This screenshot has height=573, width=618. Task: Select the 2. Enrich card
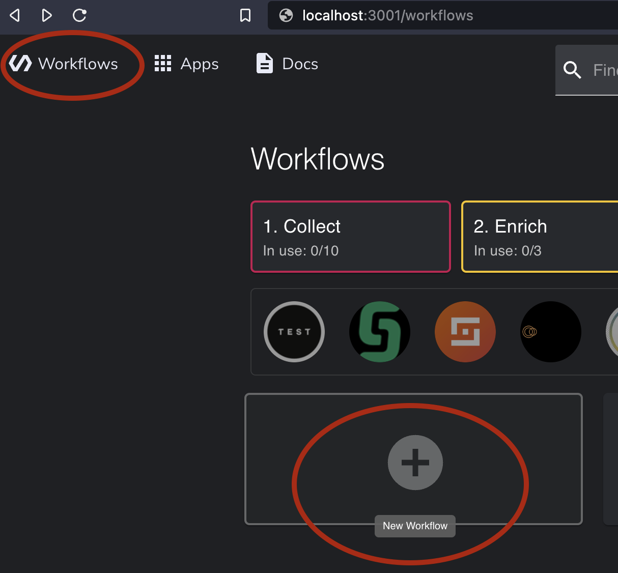click(540, 237)
